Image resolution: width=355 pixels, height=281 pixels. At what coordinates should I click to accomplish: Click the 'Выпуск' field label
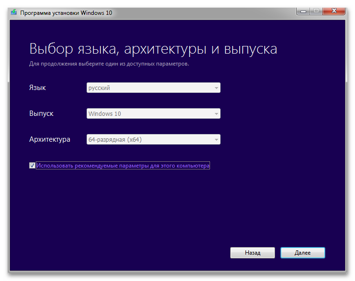pos(42,113)
